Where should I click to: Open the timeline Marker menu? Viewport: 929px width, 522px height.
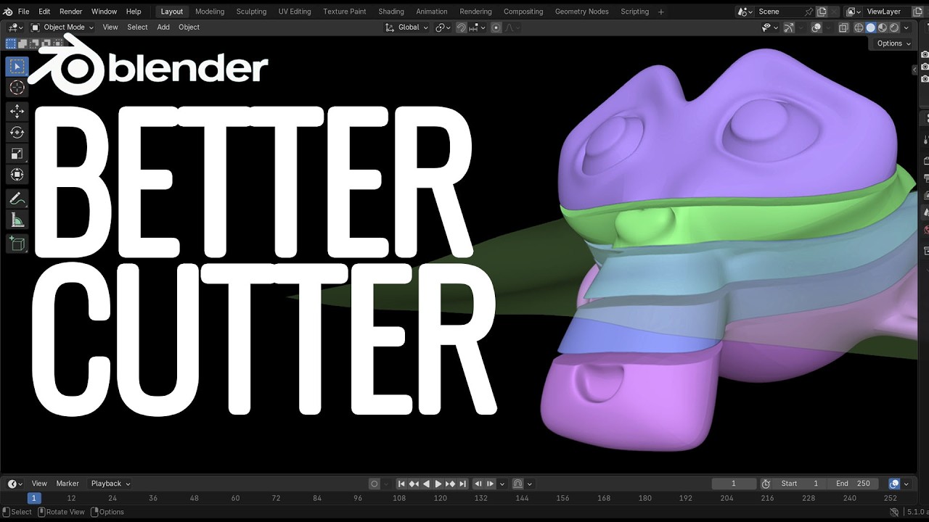point(67,484)
